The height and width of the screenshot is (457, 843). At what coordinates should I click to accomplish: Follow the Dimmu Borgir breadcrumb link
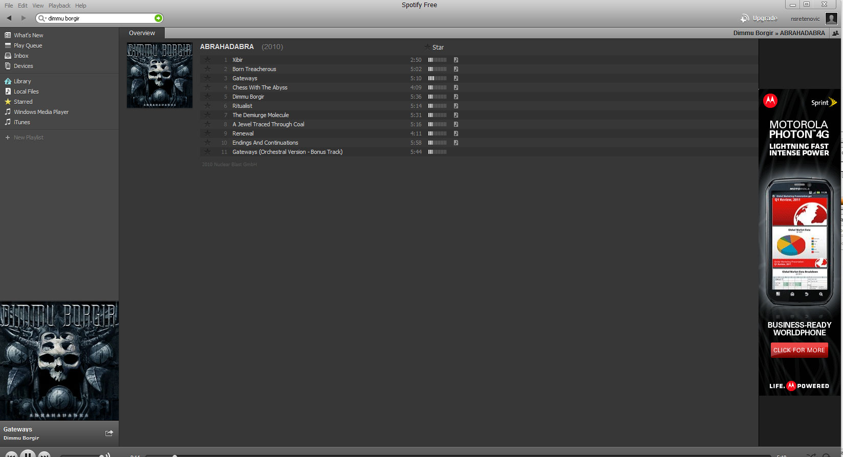tap(753, 33)
